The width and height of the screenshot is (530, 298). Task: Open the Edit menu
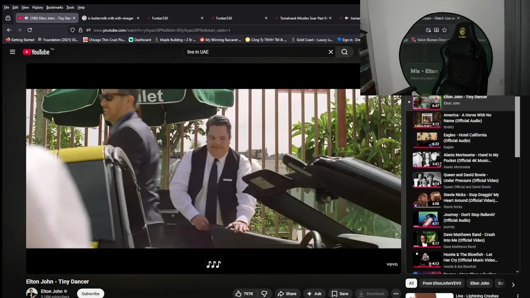(x=15, y=7)
